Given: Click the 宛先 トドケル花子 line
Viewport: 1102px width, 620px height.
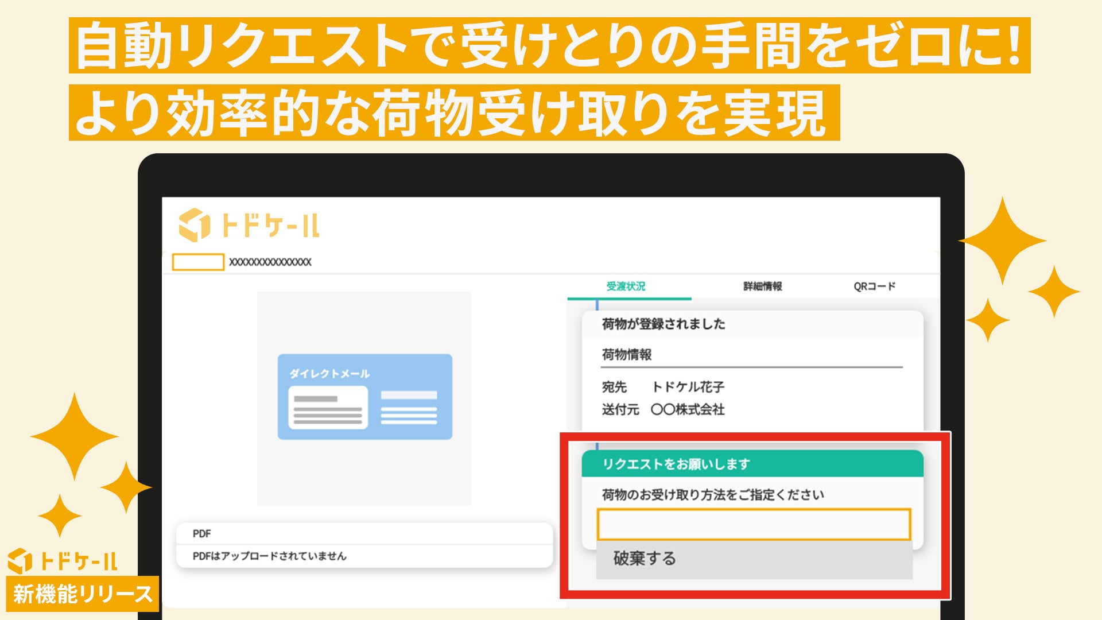Looking at the screenshot, I should tap(663, 387).
